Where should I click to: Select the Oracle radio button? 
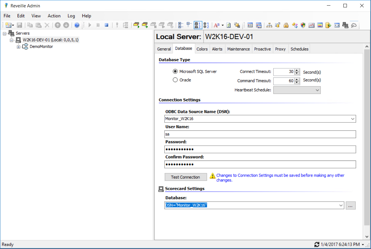pyautogui.click(x=175, y=80)
